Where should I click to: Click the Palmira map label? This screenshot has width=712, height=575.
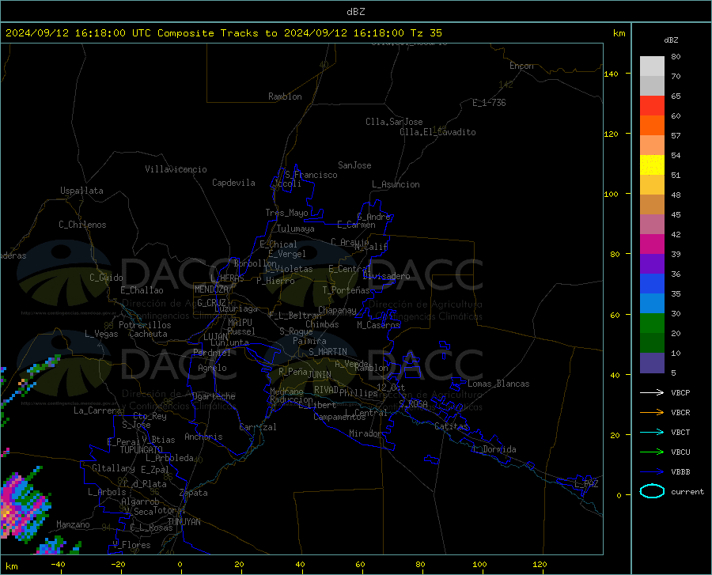[309, 341]
